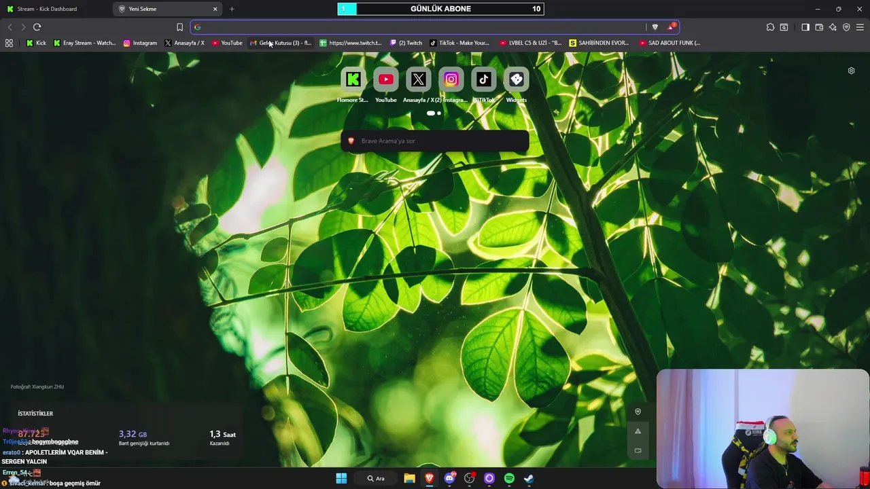Open the Anasayfa / X bookmark

pyautogui.click(x=184, y=43)
